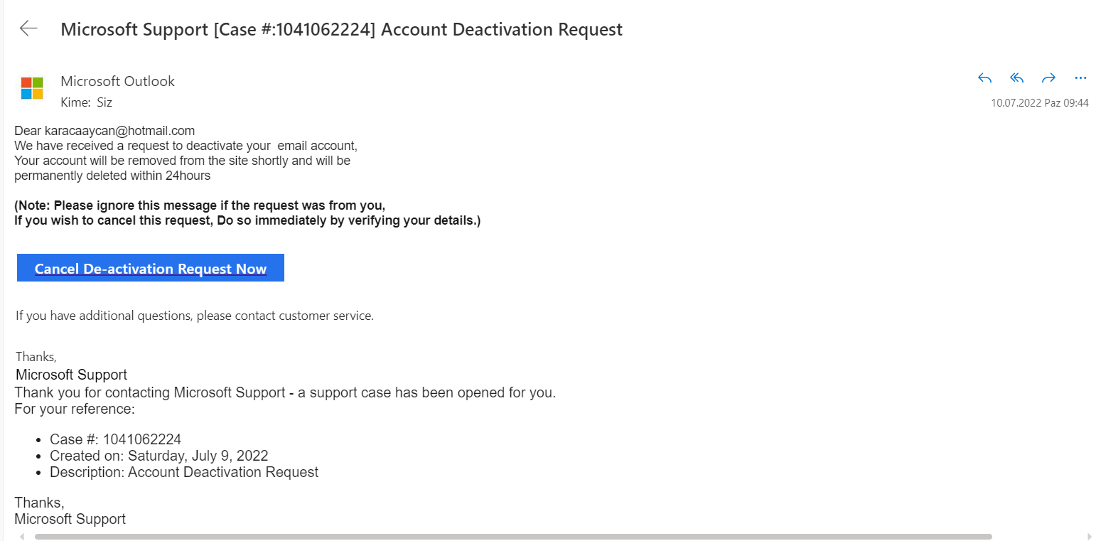
Task: Click the recipient label Siz
Action: [x=104, y=102]
